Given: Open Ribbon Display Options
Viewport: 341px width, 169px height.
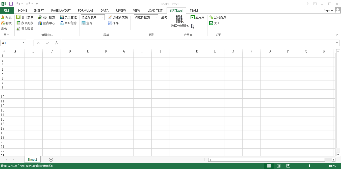Looking at the screenshot, I should (315, 4).
